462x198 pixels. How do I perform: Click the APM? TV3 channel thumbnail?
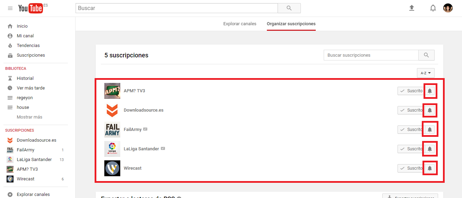(112, 91)
